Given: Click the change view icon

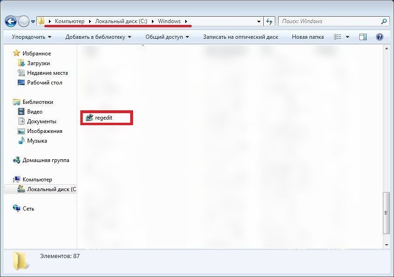Looking at the screenshot, I should [x=338, y=37].
